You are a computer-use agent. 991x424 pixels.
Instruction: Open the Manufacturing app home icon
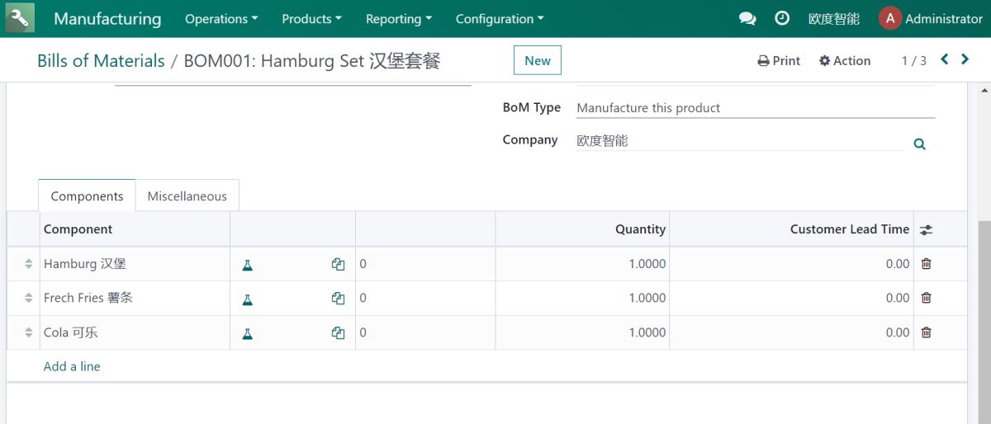(20, 18)
